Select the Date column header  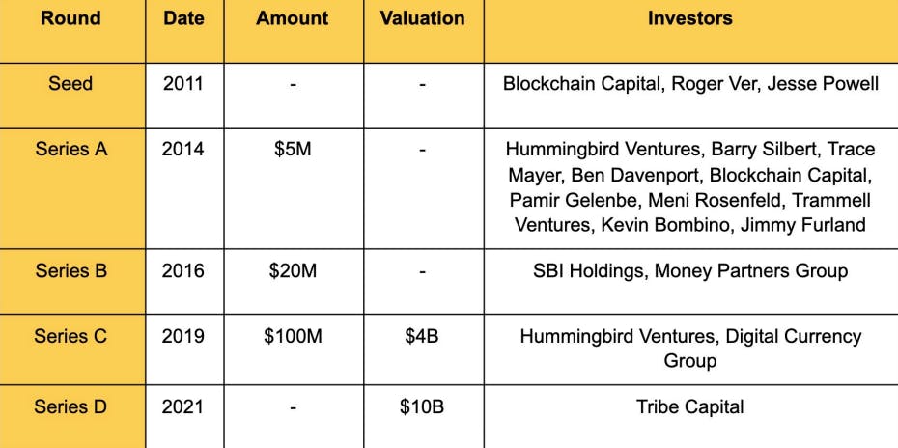[183, 18]
